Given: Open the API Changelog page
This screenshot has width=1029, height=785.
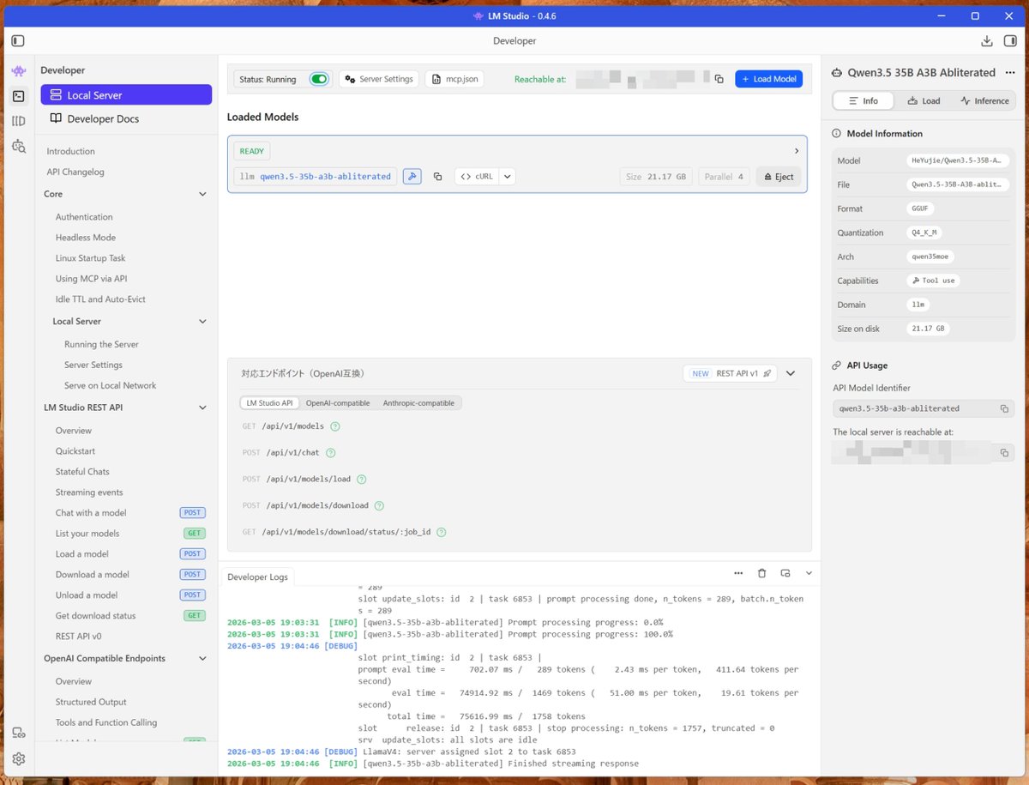Looking at the screenshot, I should click(75, 172).
